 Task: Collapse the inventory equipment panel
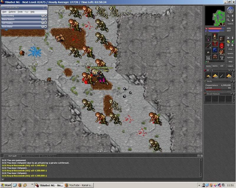[x=206, y=34]
